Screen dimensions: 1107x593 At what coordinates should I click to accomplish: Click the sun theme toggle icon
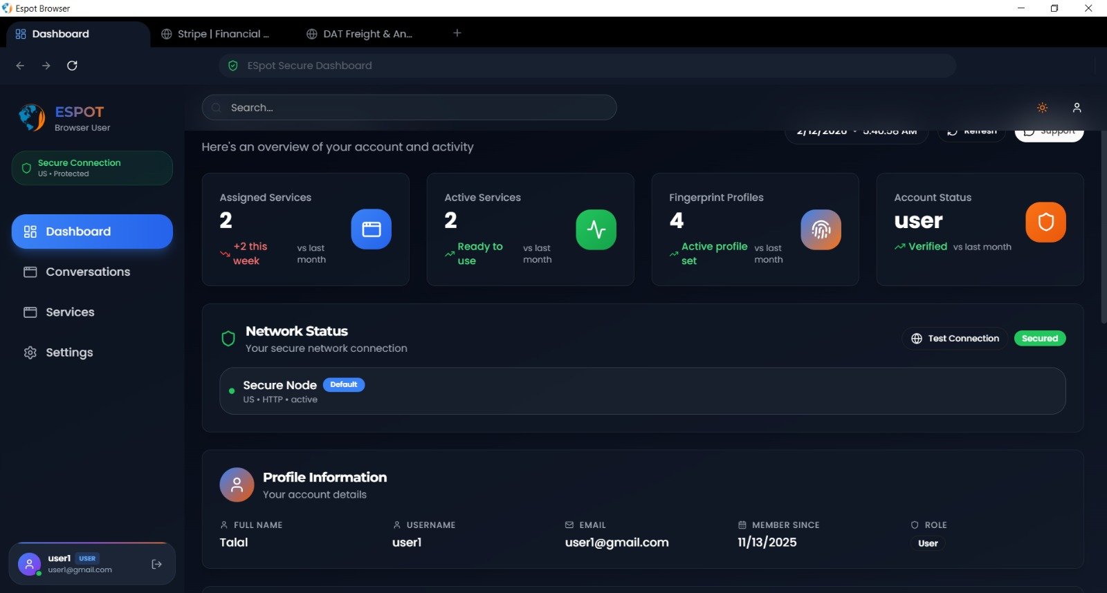click(x=1042, y=108)
